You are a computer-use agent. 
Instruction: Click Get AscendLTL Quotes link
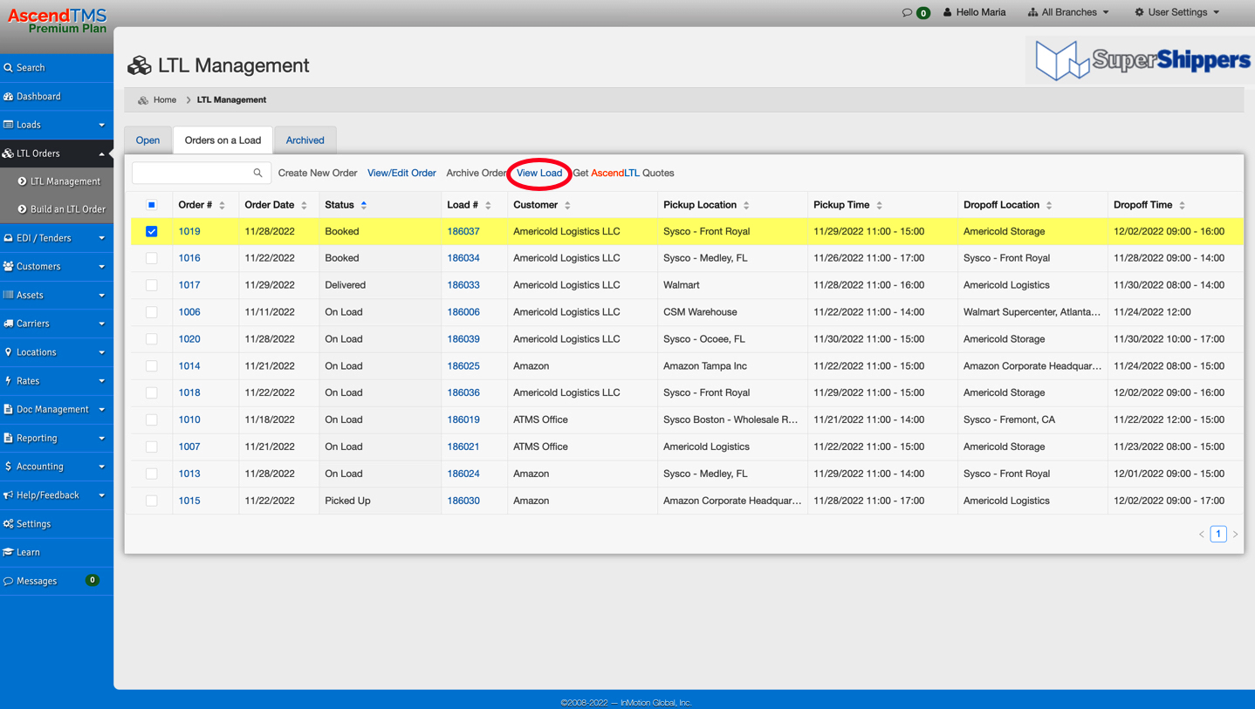[x=623, y=173]
